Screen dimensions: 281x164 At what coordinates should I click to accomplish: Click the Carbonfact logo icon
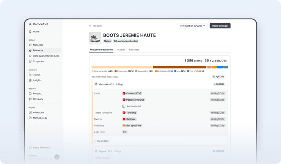tap(30, 24)
